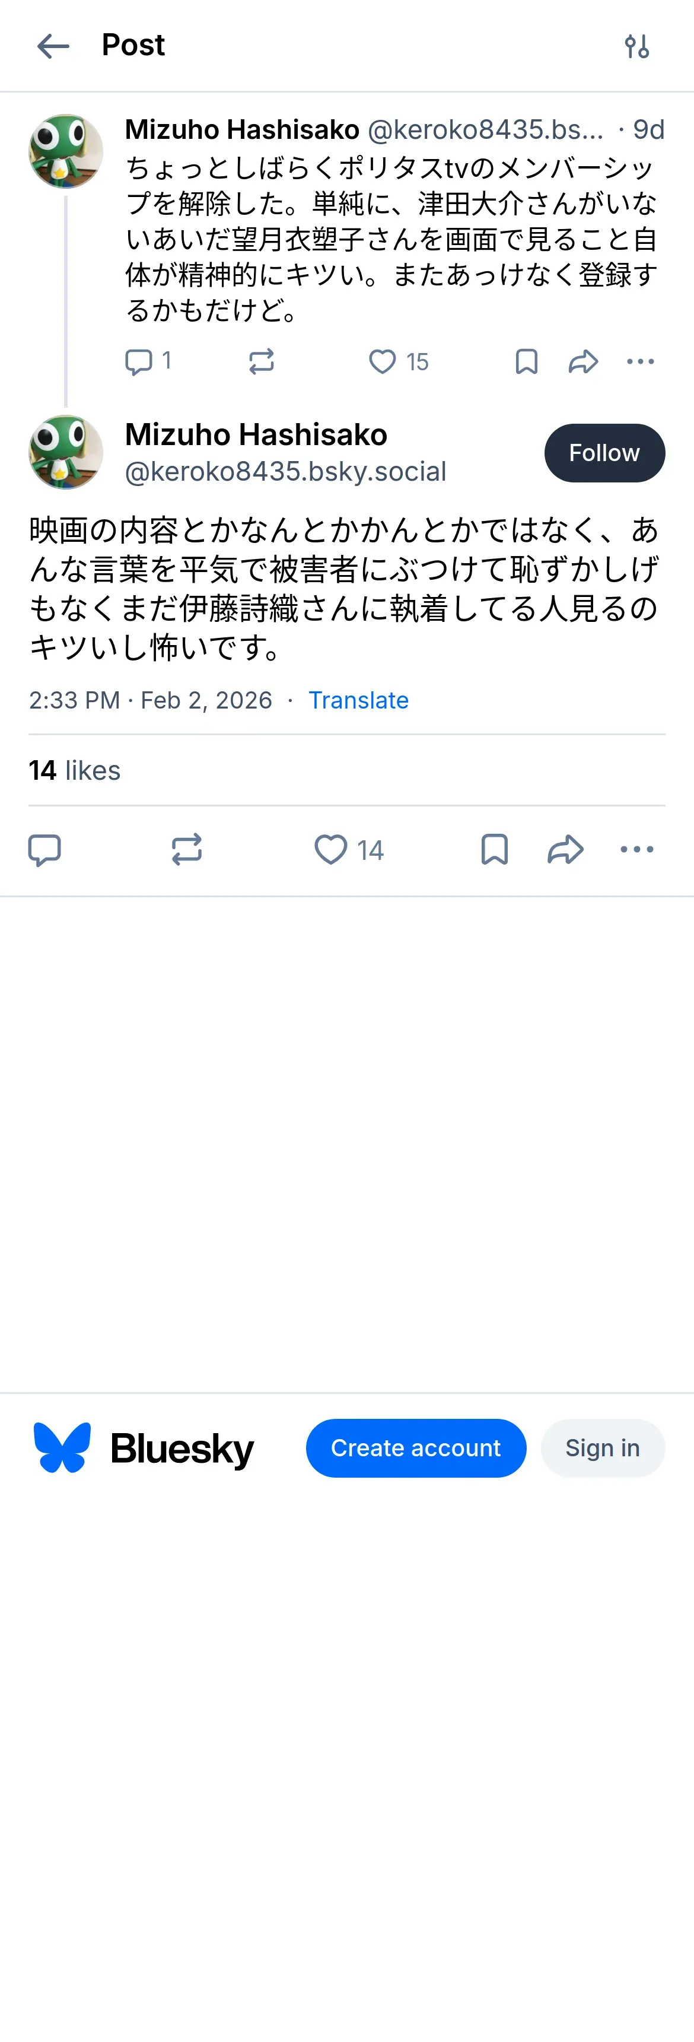Click the Sign in button
Viewport: 694px width, 2042px height.
click(602, 1447)
